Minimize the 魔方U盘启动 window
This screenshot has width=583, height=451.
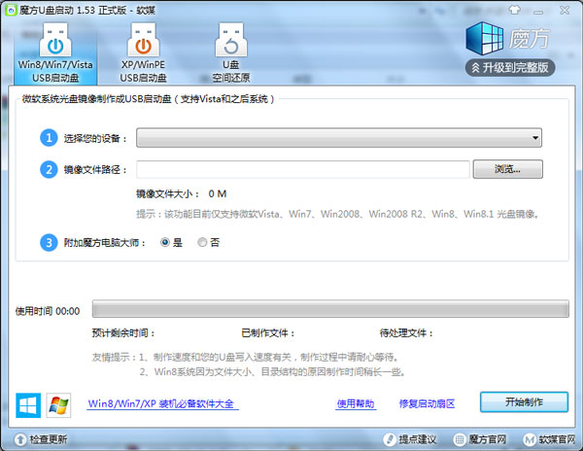[x=537, y=11]
